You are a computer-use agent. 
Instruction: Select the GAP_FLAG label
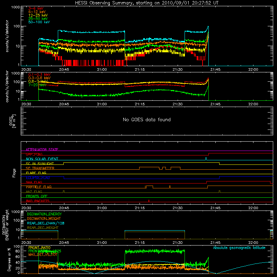click(x=34, y=154)
